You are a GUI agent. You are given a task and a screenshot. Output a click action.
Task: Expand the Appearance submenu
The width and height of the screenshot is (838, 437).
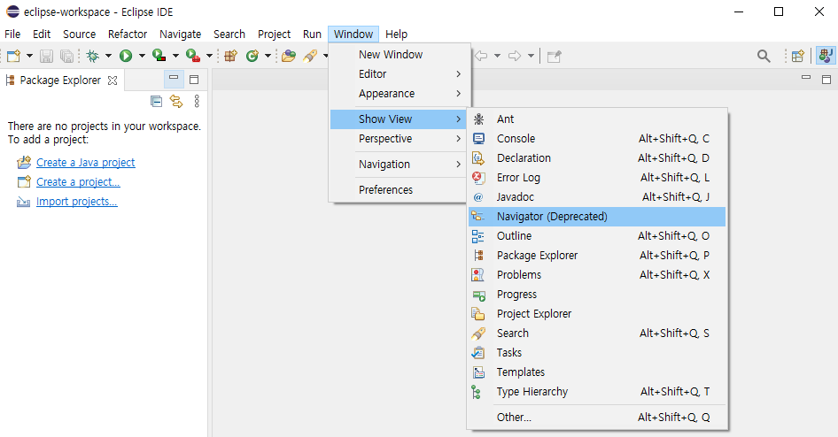(x=399, y=94)
